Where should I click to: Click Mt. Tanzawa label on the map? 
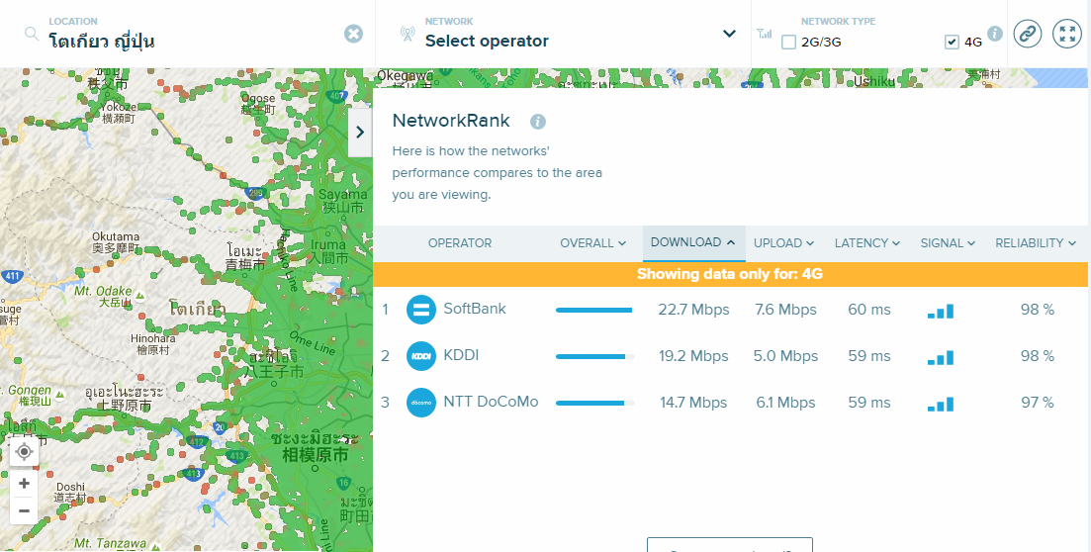[x=111, y=543]
